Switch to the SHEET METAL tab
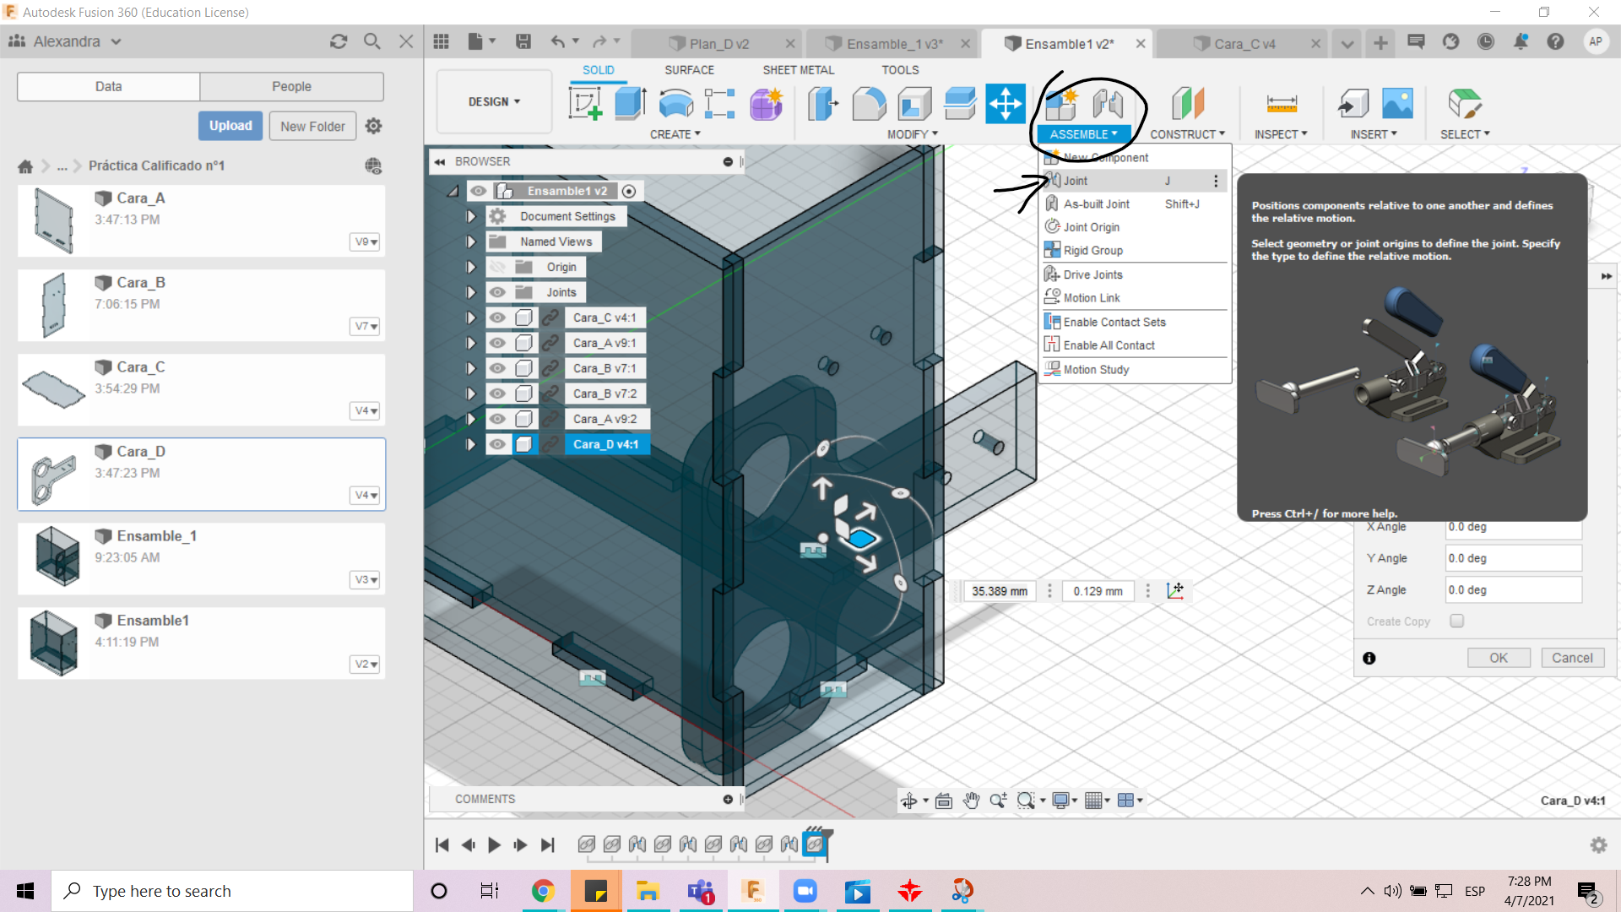 pos(798,70)
